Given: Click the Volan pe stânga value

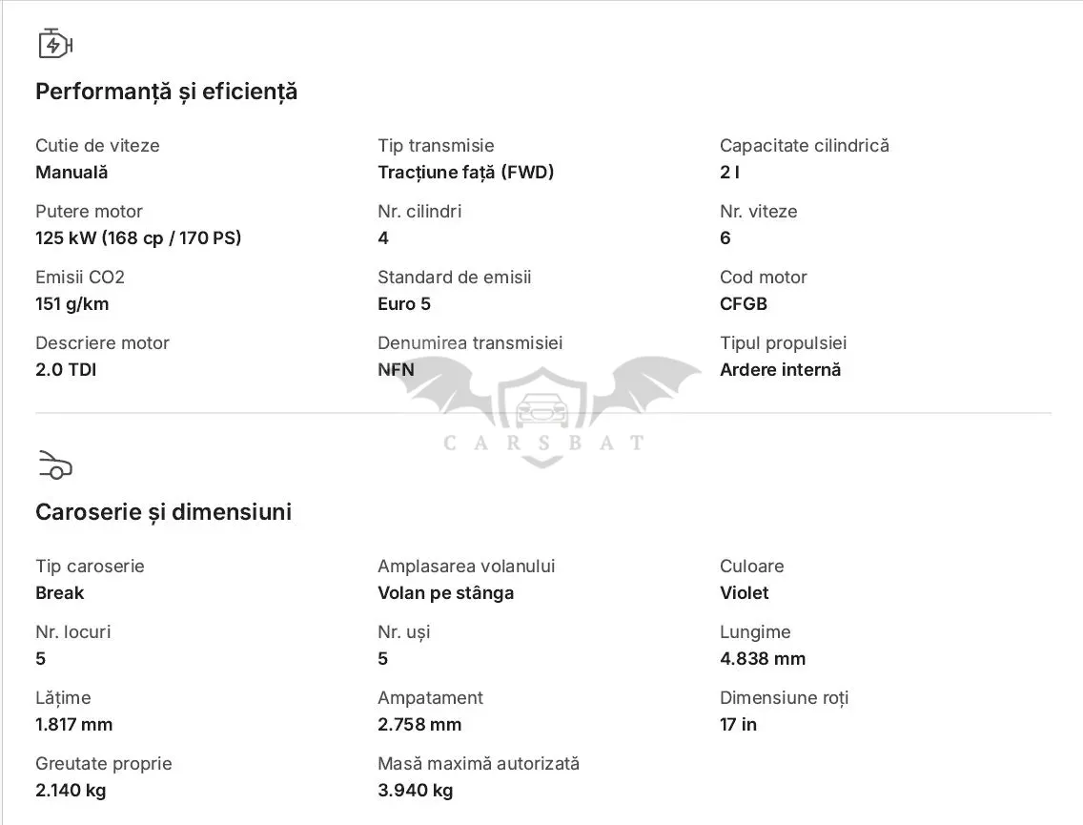Looking at the screenshot, I should click(445, 593).
